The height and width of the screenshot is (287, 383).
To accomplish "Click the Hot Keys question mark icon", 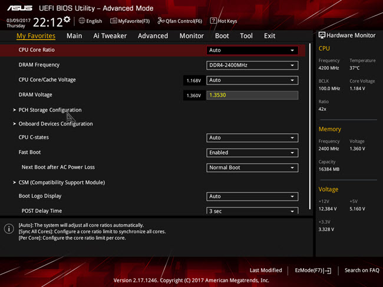I will [x=213, y=21].
